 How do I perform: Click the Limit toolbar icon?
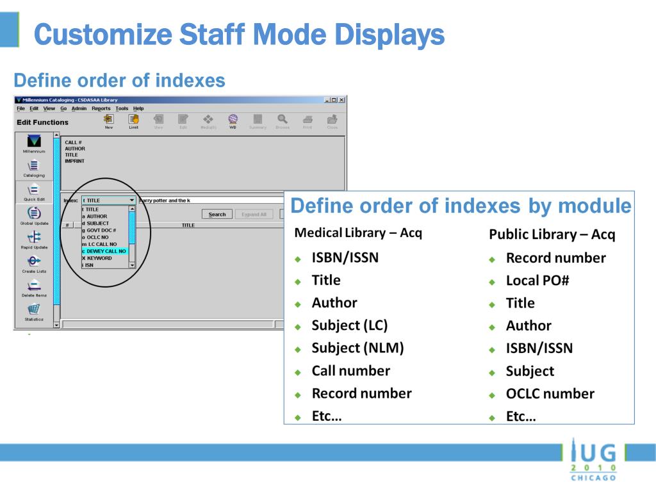click(133, 121)
